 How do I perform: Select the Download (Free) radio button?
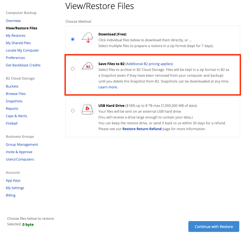pyautogui.click(x=73, y=39)
